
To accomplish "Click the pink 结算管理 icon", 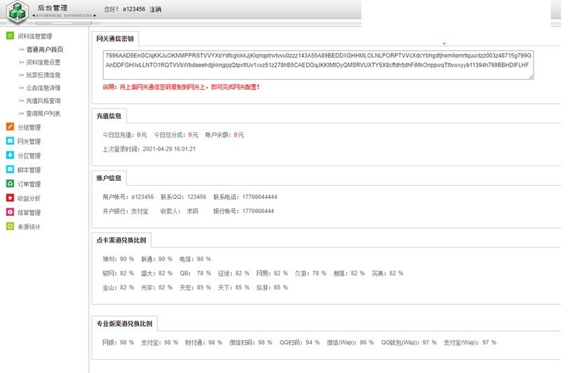I will pos(10,212).
